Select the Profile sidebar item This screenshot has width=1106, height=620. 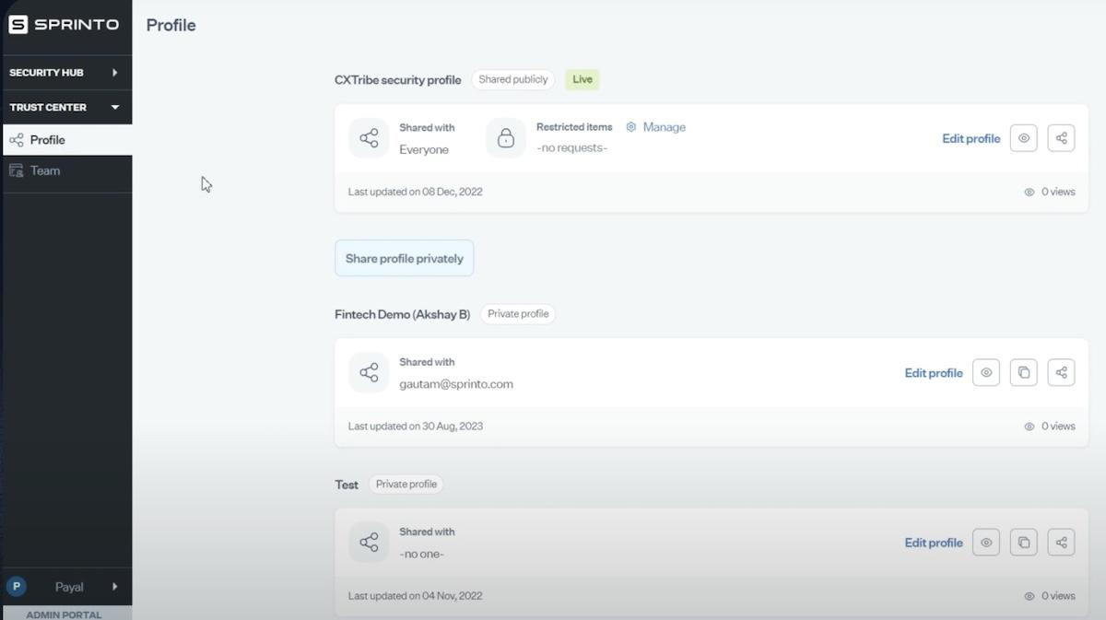click(66, 140)
